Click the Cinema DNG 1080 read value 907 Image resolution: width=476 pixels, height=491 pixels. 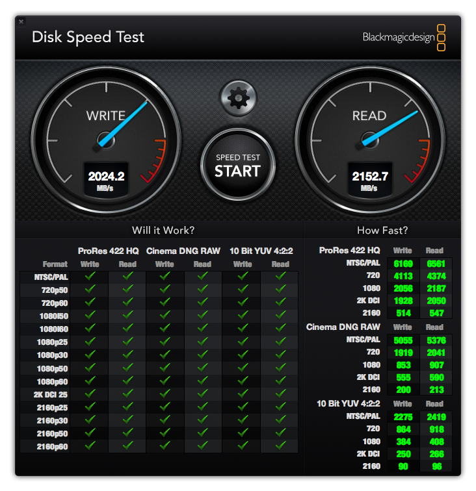(x=437, y=365)
